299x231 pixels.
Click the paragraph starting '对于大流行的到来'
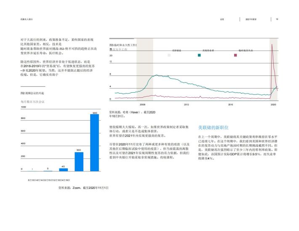(x=59, y=46)
